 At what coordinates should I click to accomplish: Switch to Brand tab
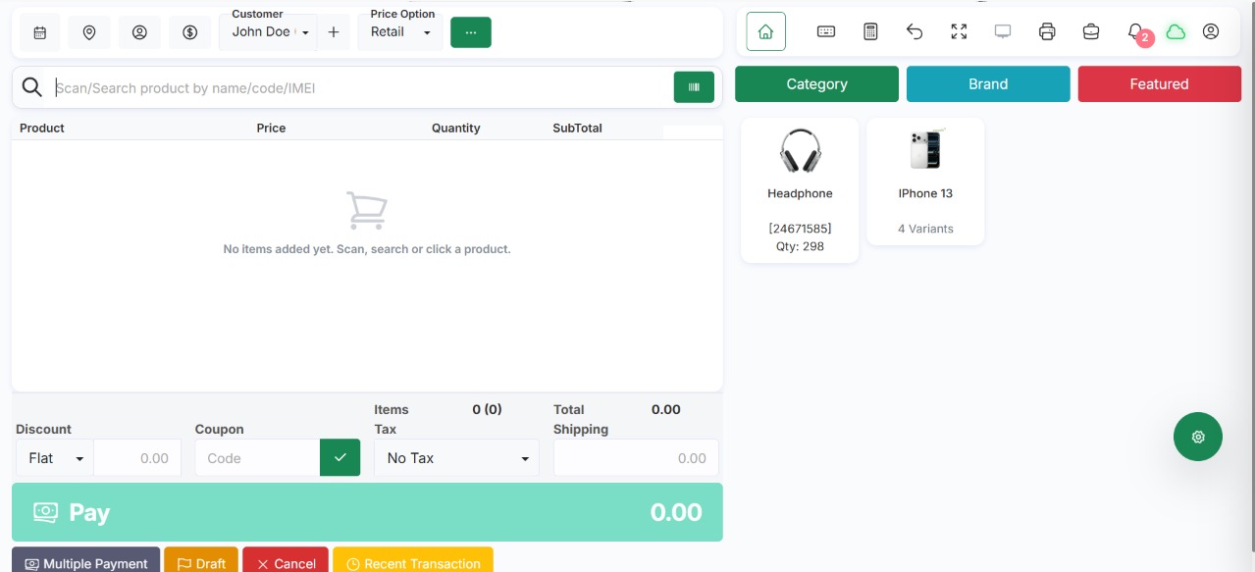click(x=988, y=83)
